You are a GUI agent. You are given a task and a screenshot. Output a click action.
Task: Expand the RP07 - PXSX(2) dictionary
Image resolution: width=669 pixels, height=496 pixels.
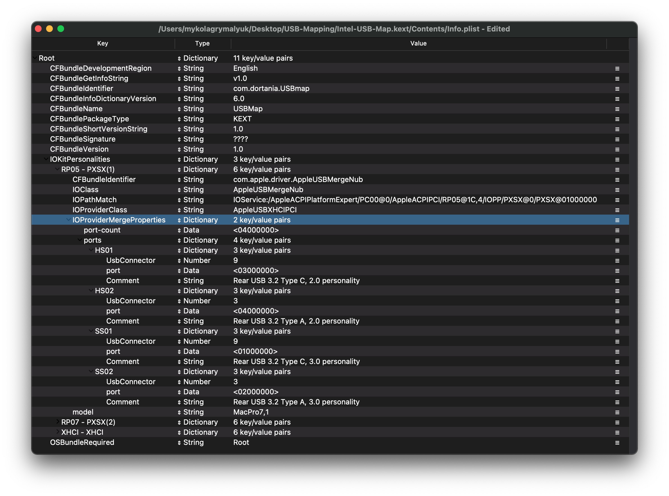coord(58,422)
